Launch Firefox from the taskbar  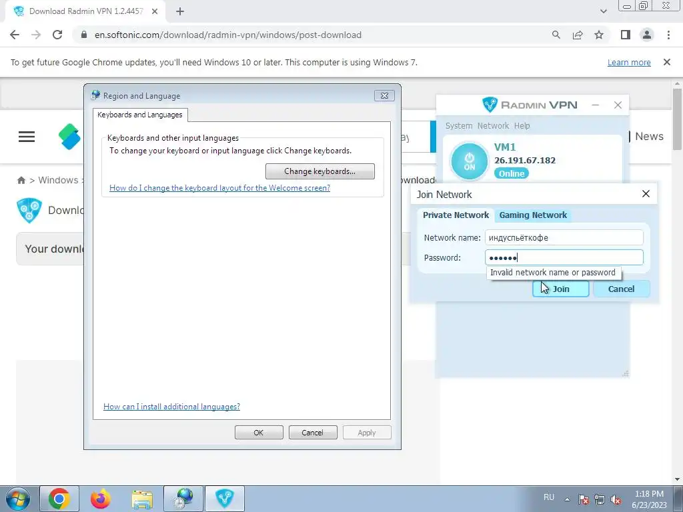click(x=101, y=499)
